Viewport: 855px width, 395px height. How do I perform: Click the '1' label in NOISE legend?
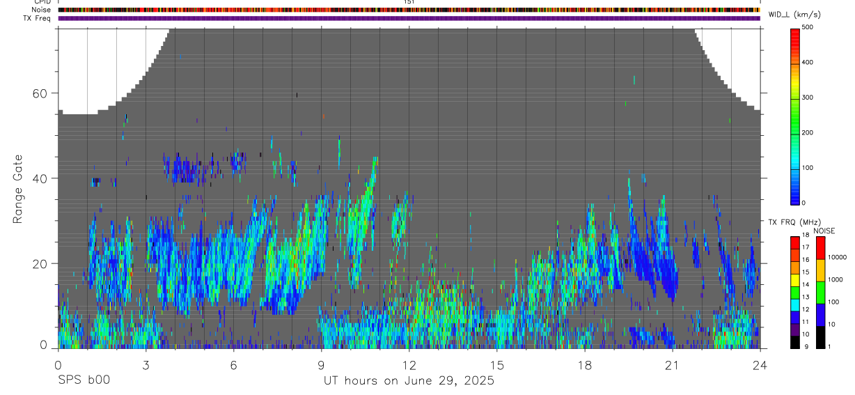[831, 346]
